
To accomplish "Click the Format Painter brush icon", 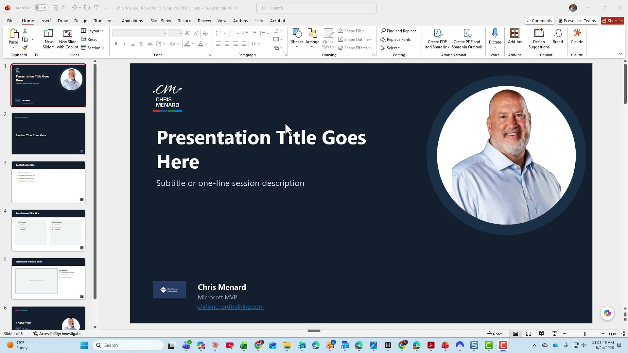I will click(25, 48).
